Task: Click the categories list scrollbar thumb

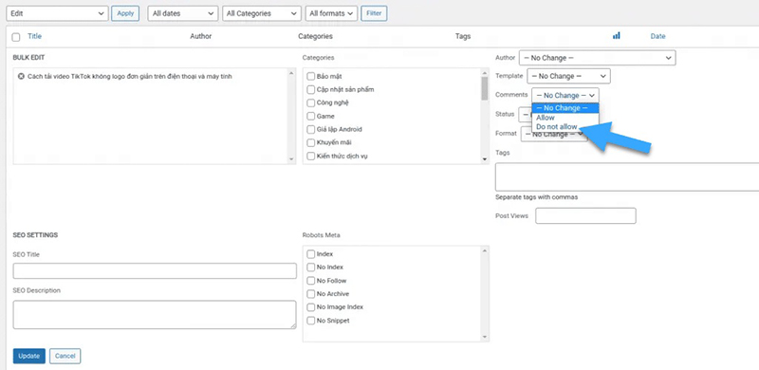Action: click(x=485, y=88)
